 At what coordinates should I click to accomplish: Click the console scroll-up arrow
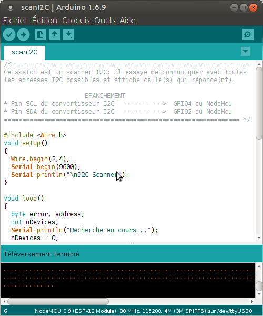coord(259,266)
